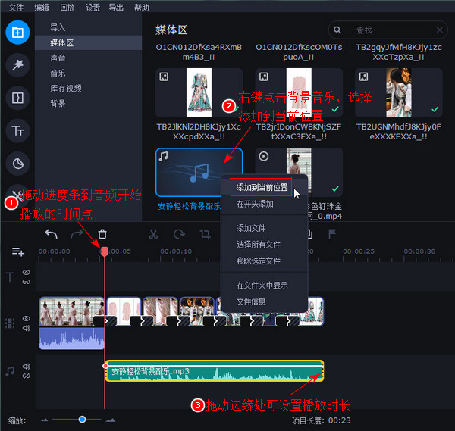
Task: Open the 设置 menu
Action: (x=93, y=8)
